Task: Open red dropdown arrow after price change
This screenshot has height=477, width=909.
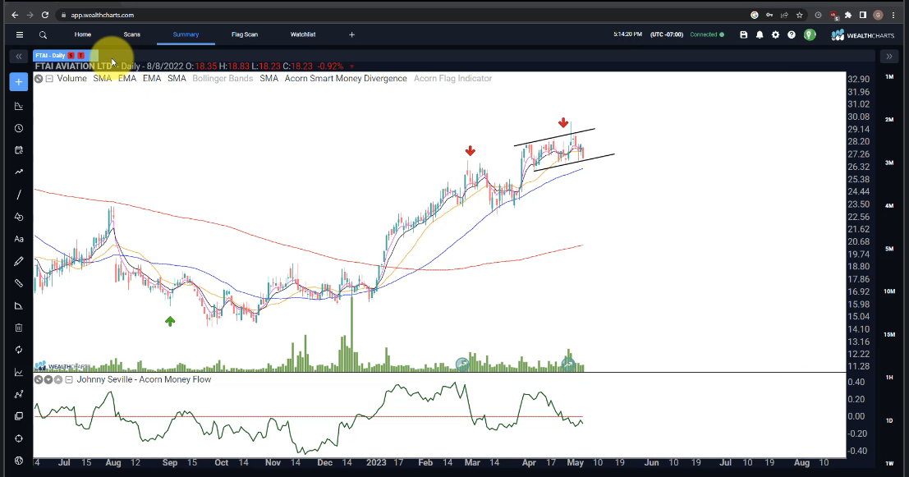Action: pos(352,67)
